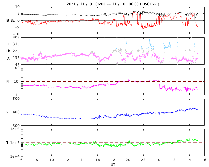Screen dimensions: 209x167
Task: Click the '315' tick label
Action: (x=16, y=44)
